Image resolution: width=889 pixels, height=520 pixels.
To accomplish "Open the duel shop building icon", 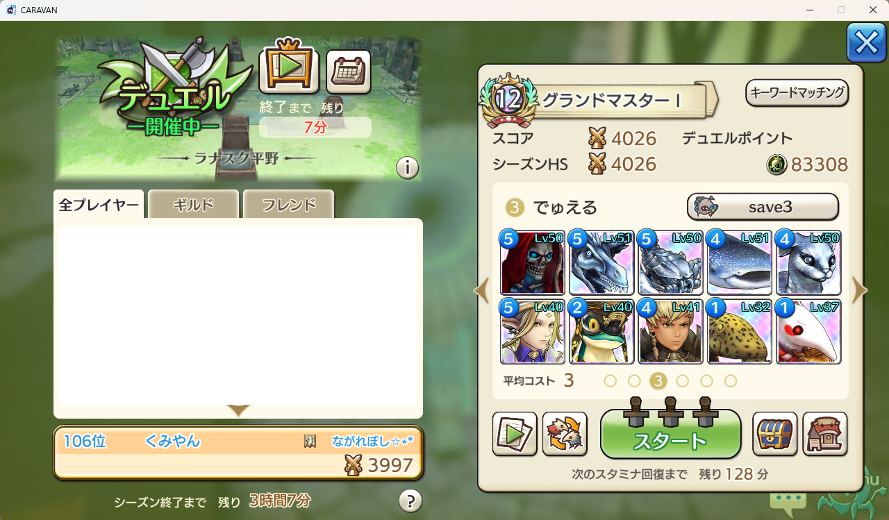I will click(x=825, y=434).
